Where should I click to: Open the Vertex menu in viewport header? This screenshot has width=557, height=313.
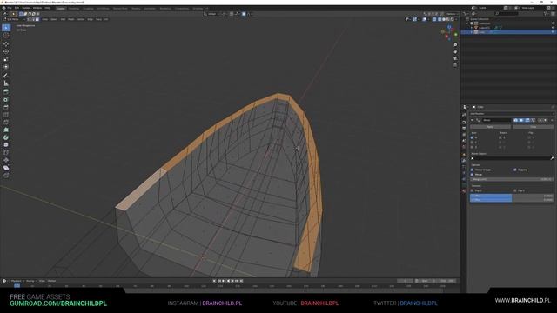point(81,19)
